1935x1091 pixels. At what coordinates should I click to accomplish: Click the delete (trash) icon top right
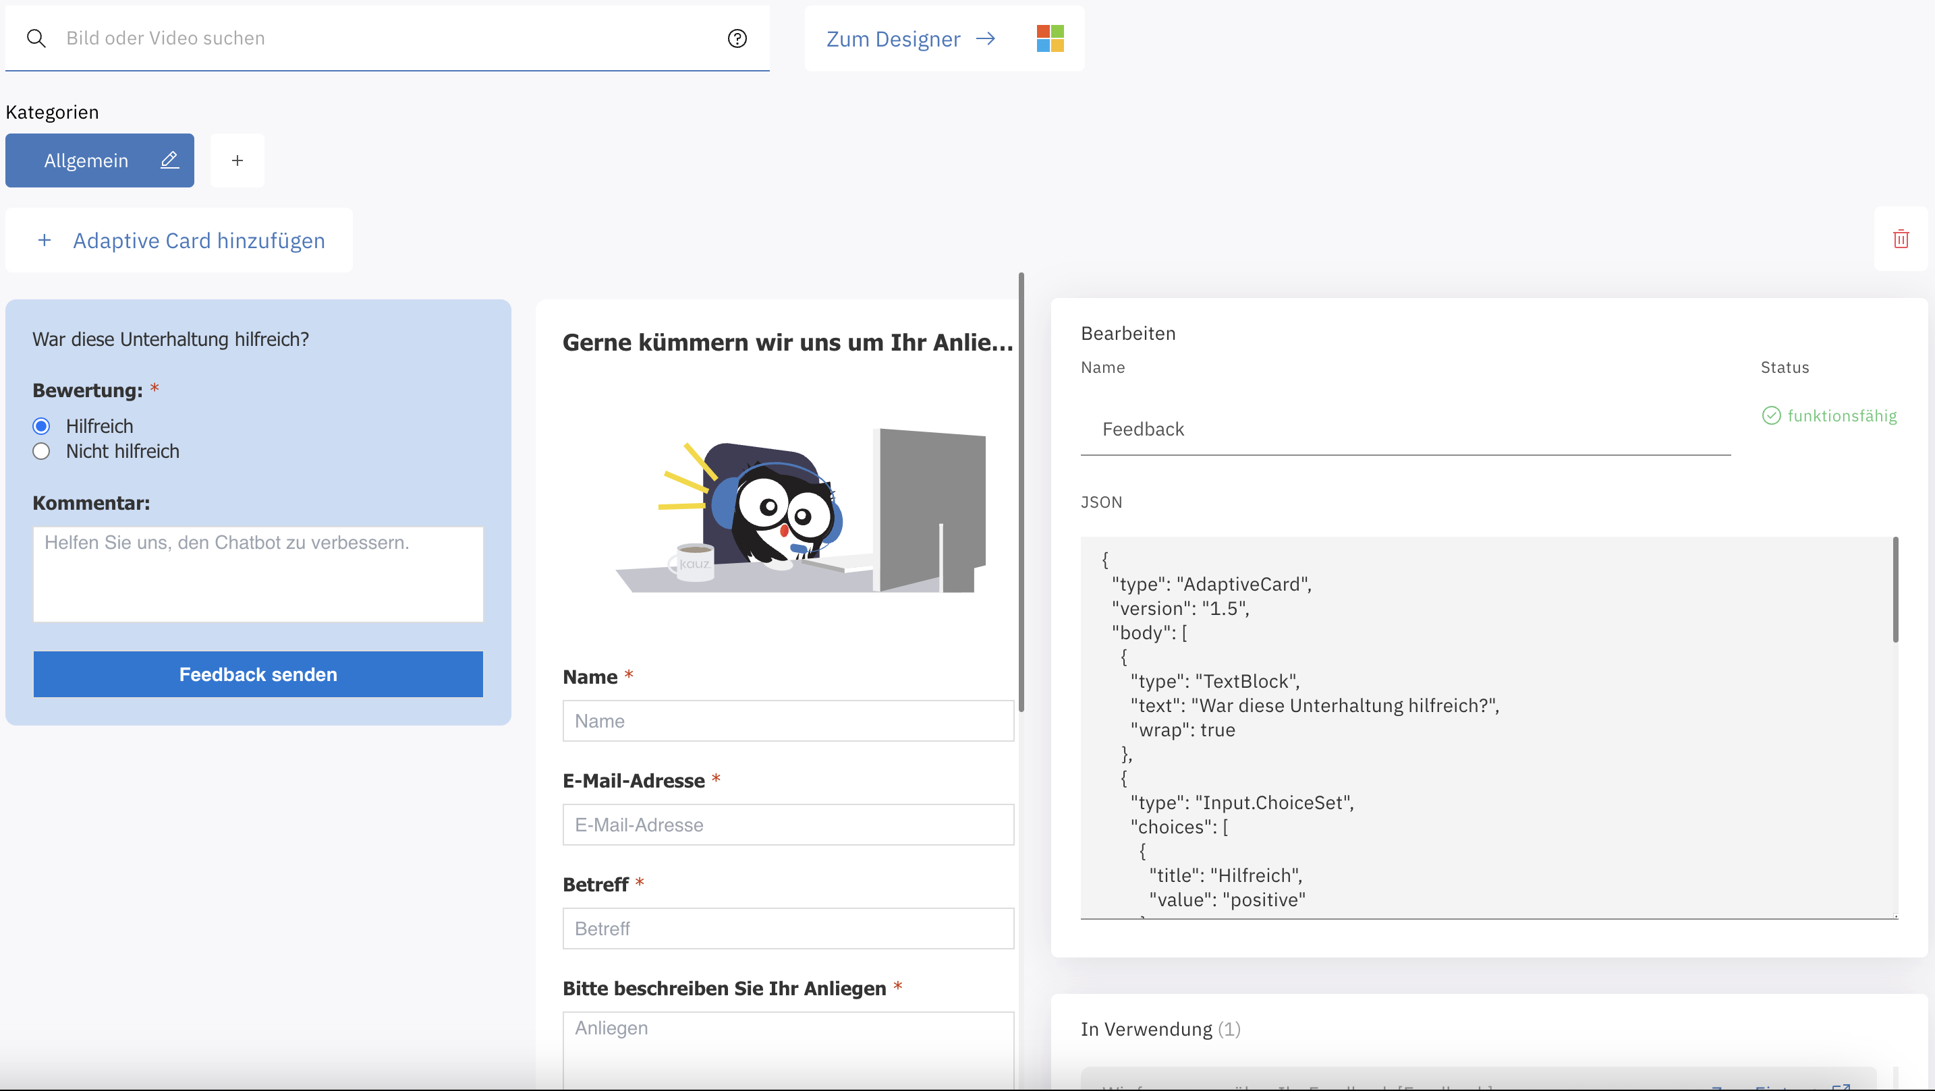pyautogui.click(x=1901, y=239)
